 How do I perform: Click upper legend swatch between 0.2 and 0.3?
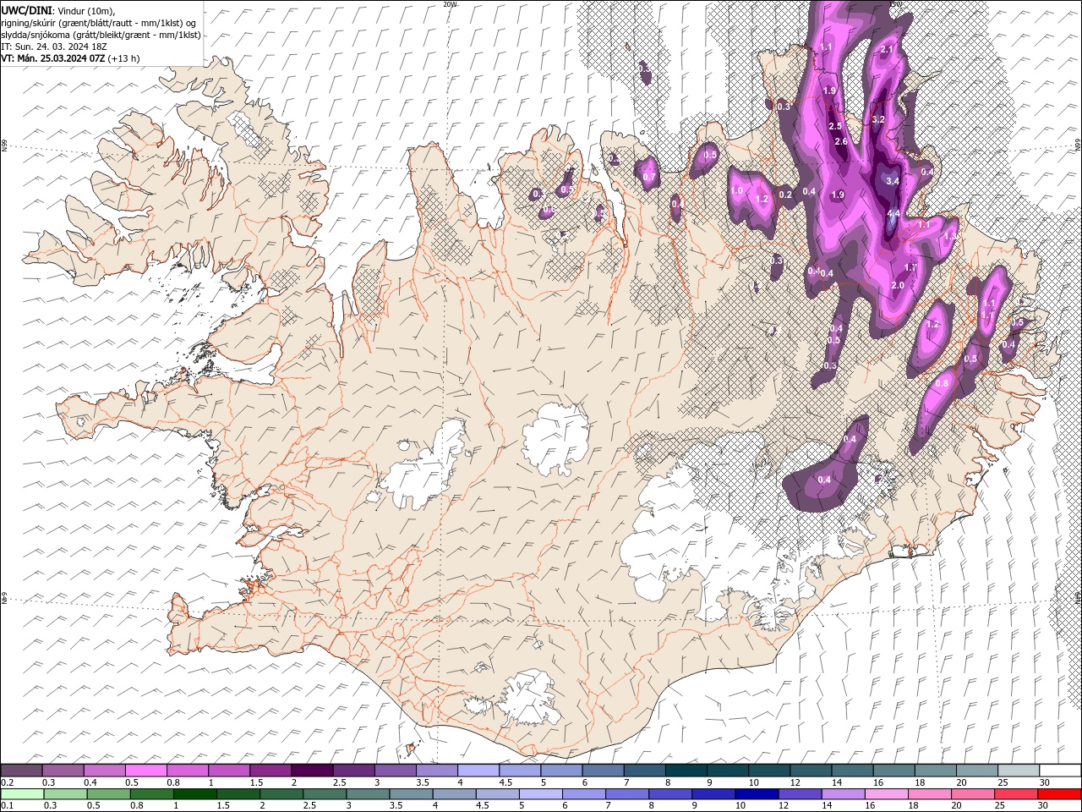tap(21, 771)
